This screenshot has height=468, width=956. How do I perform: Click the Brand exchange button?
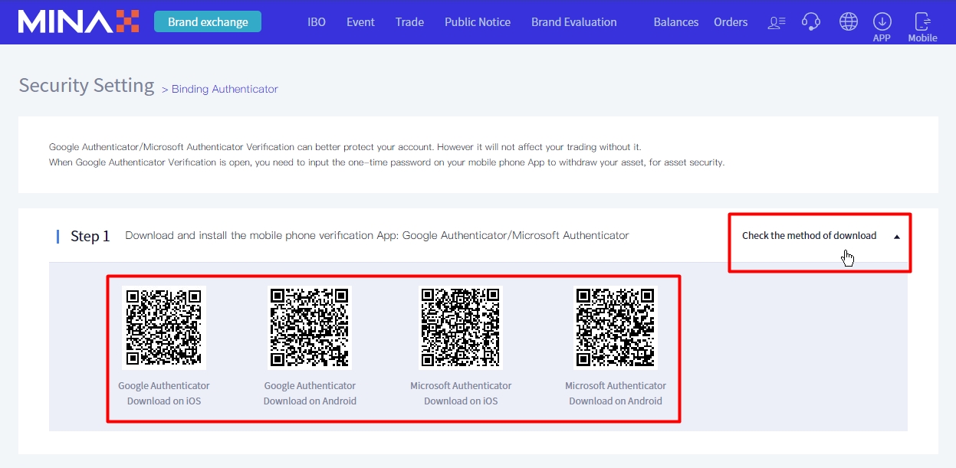tap(208, 21)
